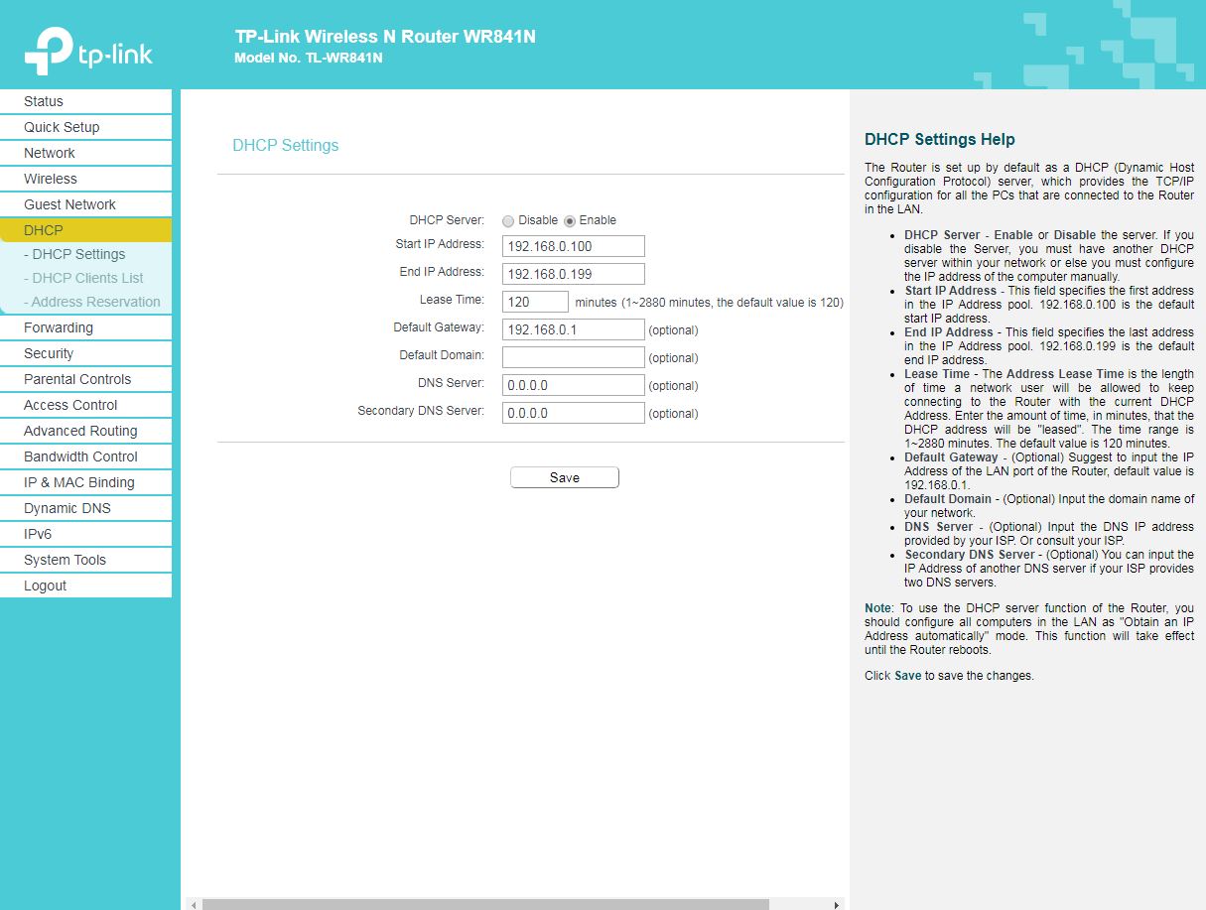Expand the Network menu section
Viewport: 1206px width, 910px height.
[x=50, y=153]
